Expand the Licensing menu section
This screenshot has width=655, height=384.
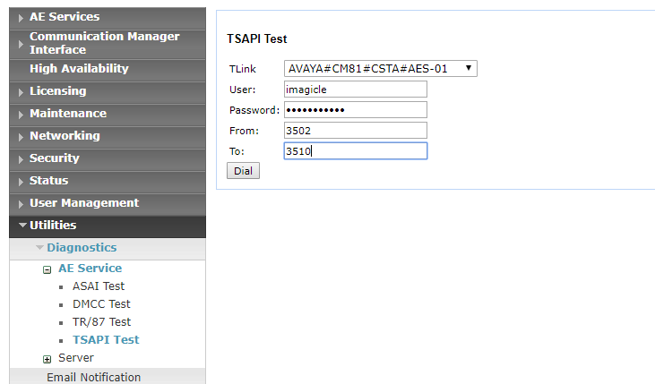pos(57,91)
